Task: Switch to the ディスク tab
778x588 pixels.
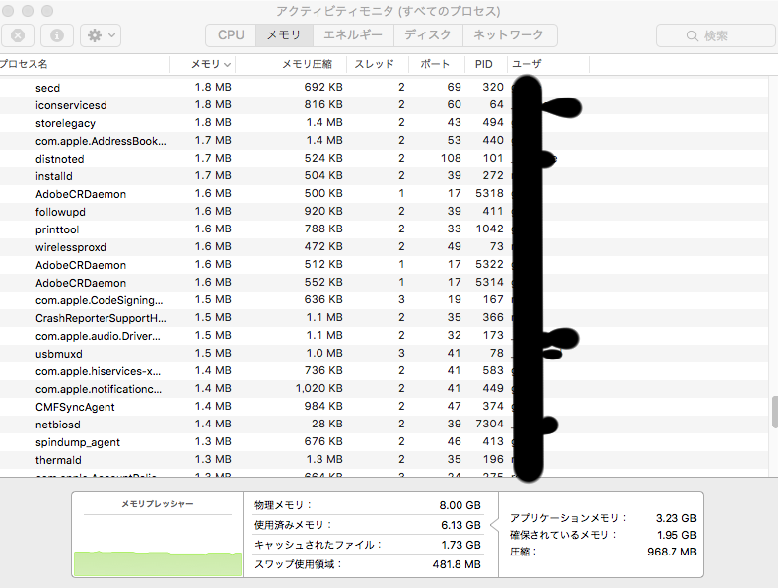Action: pyautogui.click(x=428, y=34)
